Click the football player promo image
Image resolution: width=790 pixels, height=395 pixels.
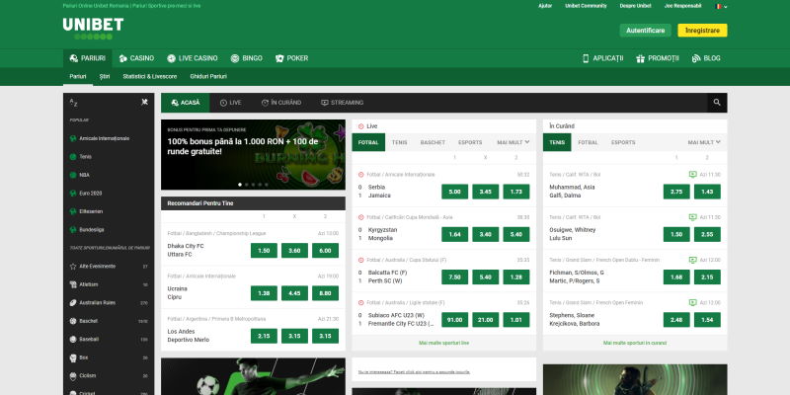pos(253,376)
